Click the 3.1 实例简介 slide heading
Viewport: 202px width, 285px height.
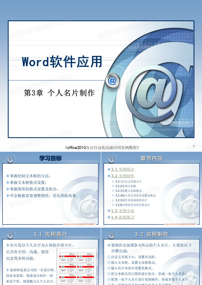pos(51,234)
